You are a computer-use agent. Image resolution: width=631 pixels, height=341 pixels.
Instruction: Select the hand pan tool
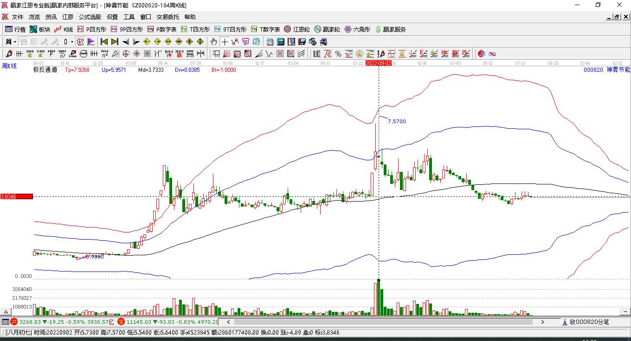click(214, 42)
